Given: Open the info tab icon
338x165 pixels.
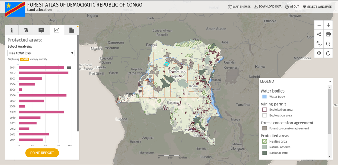Looking at the screenshot, I should (x=12, y=30).
